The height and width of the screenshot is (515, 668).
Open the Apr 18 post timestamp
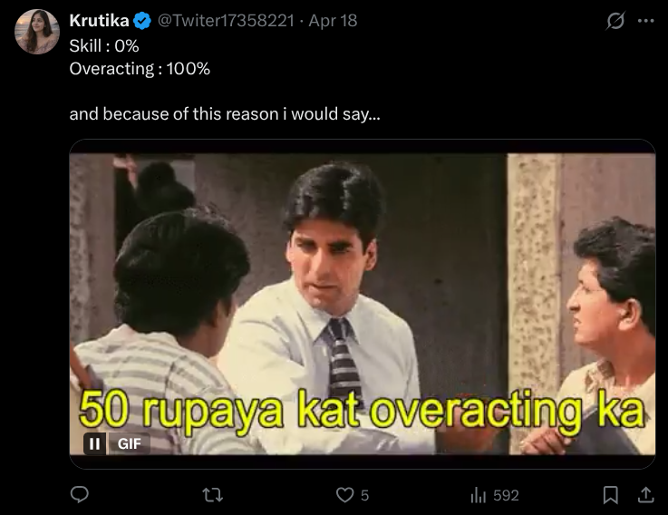tap(334, 21)
